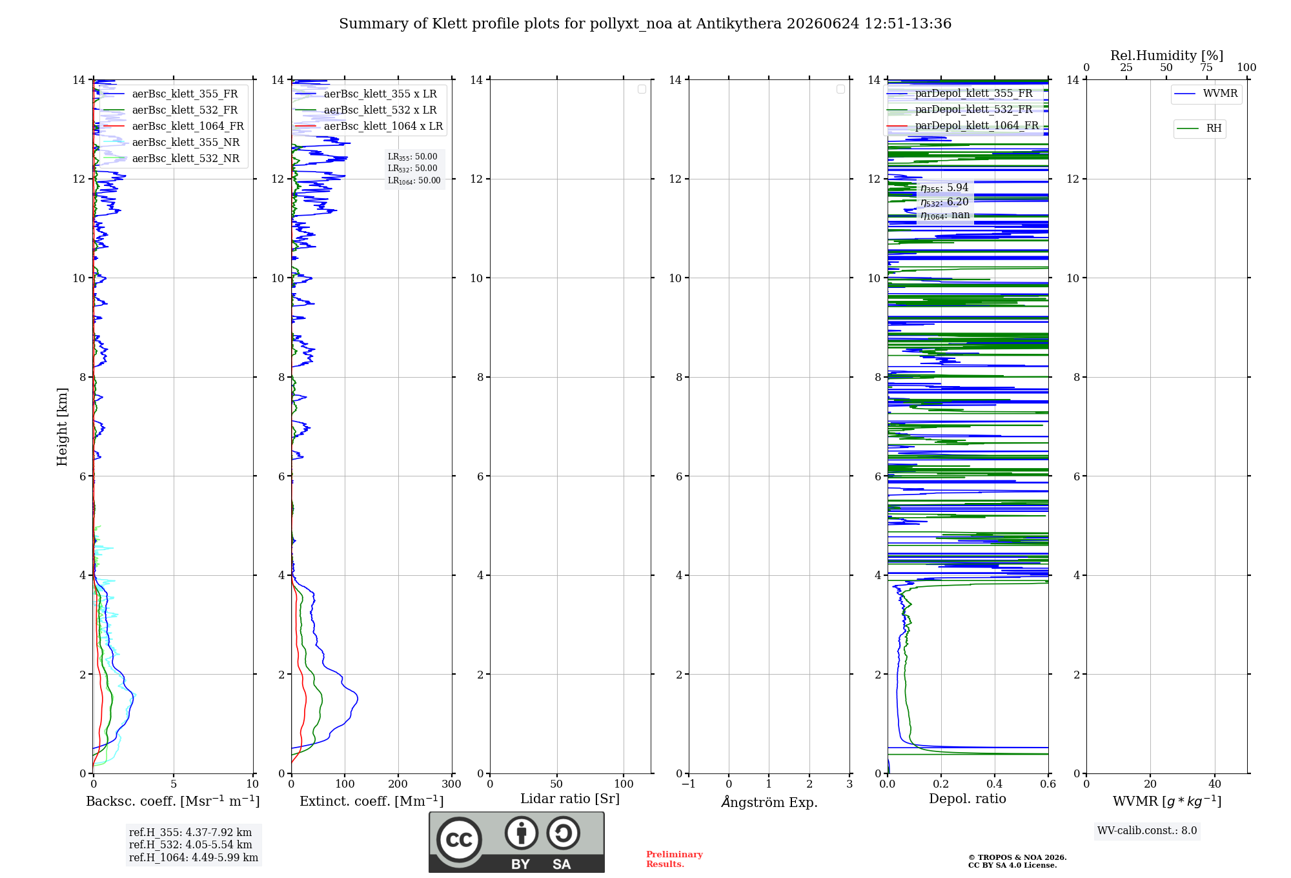Click the ShareAlike SA circular arrow icon

point(563,833)
